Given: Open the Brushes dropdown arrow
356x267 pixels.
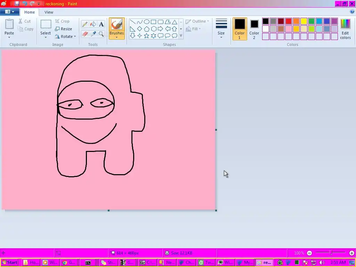Looking at the screenshot, I should (116, 37).
